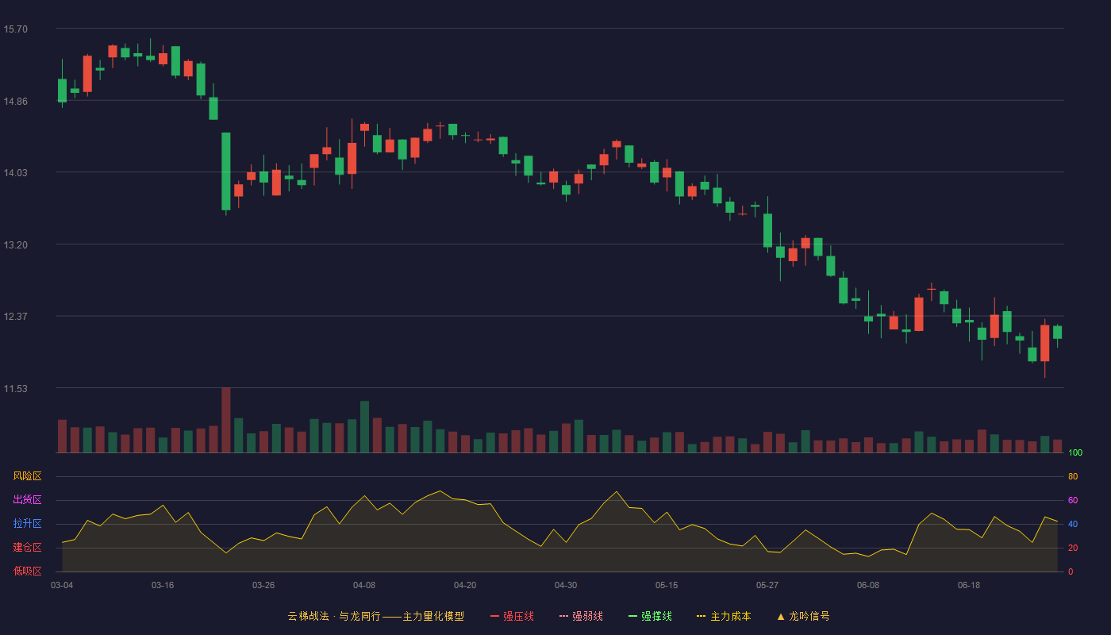The height and width of the screenshot is (635, 1111).
Task: Toggle the 强弱线 legend series
Action: pos(581,616)
